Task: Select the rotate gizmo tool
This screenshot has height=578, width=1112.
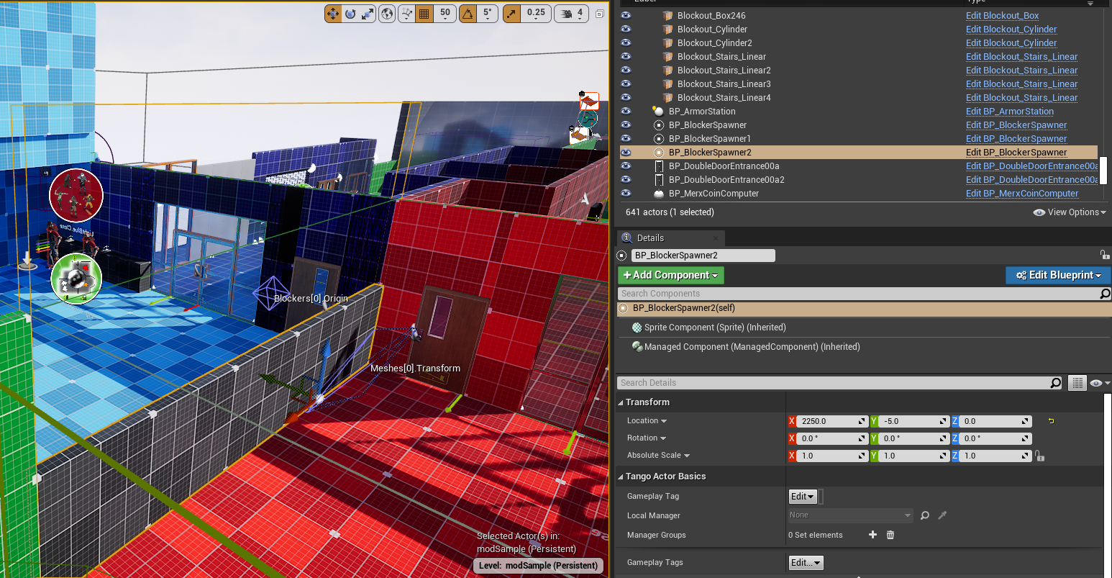Action: point(350,14)
